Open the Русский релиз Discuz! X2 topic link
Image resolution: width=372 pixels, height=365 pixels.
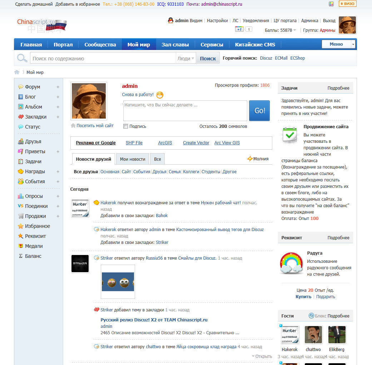(154, 320)
